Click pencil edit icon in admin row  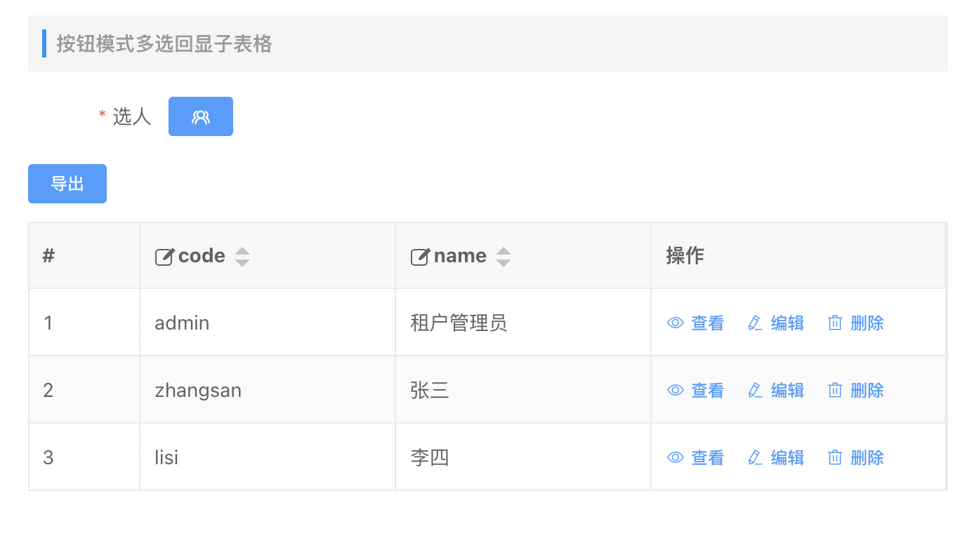click(x=755, y=323)
